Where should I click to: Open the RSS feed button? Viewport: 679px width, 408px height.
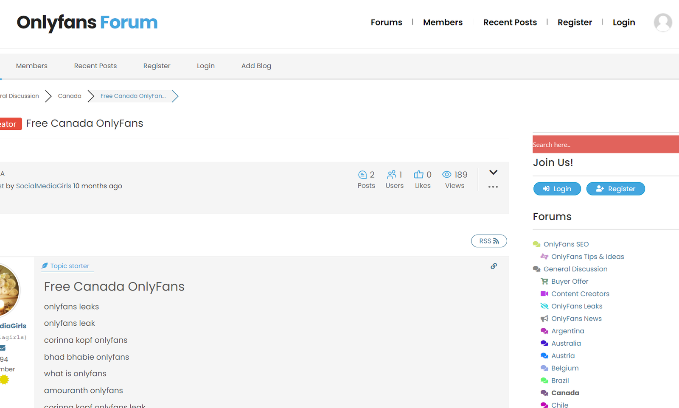(489, 241)
